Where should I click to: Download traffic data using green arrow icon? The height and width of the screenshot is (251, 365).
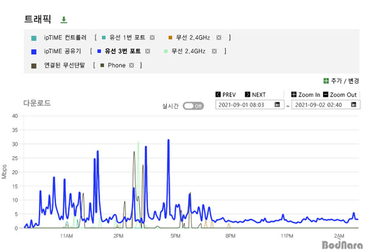pyautogui.click(x=64, y=20)
